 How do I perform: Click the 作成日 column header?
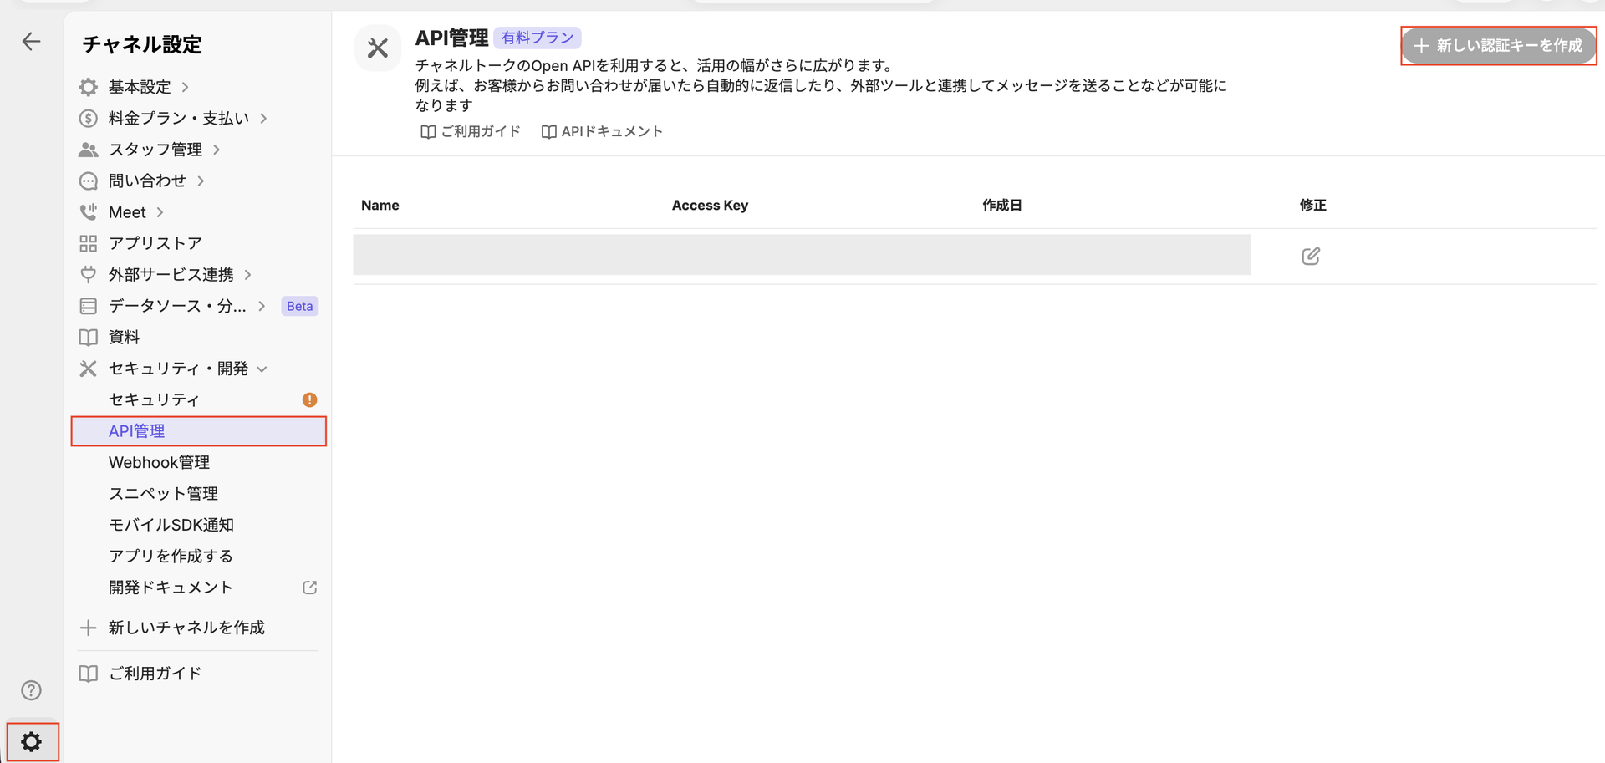pos(1002,206)
